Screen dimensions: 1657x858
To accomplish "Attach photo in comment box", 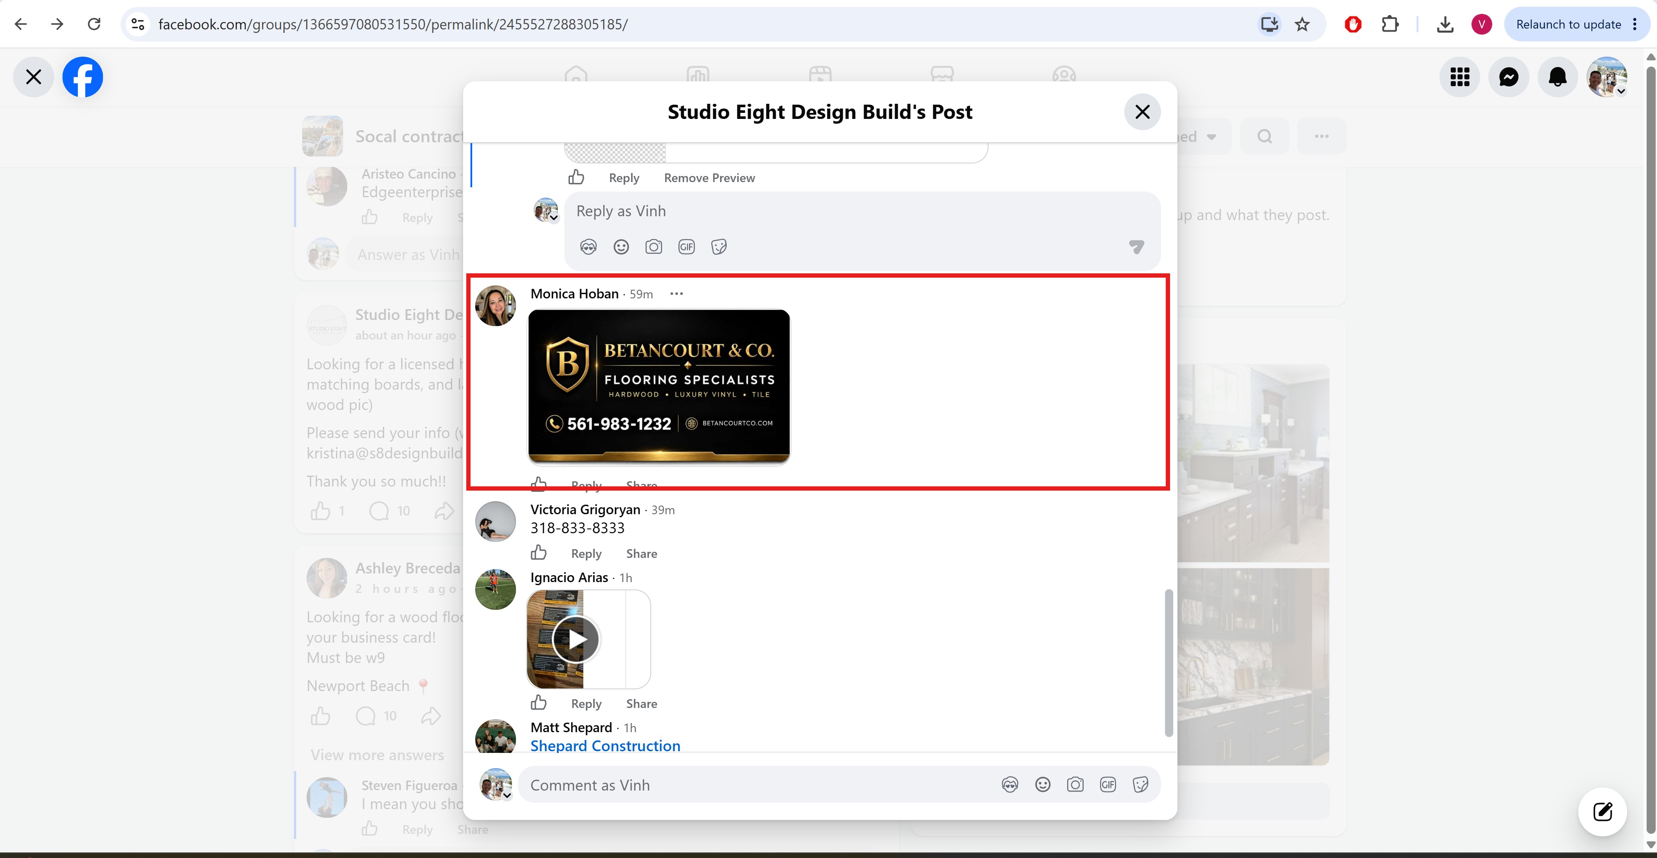I will coord(1075,784).
